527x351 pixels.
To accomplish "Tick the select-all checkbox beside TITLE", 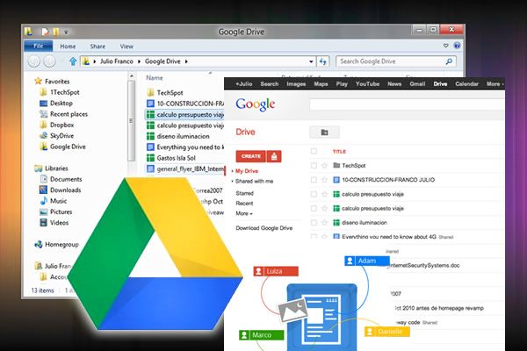I will pyautogui.click(x=314, y=151).
